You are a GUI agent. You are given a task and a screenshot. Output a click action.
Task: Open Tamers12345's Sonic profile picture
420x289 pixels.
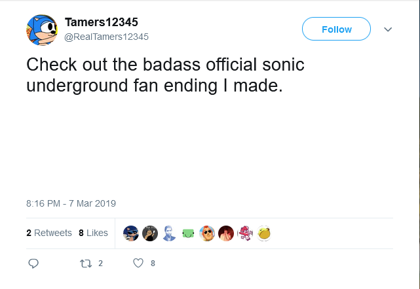click(x=42, y=30)
